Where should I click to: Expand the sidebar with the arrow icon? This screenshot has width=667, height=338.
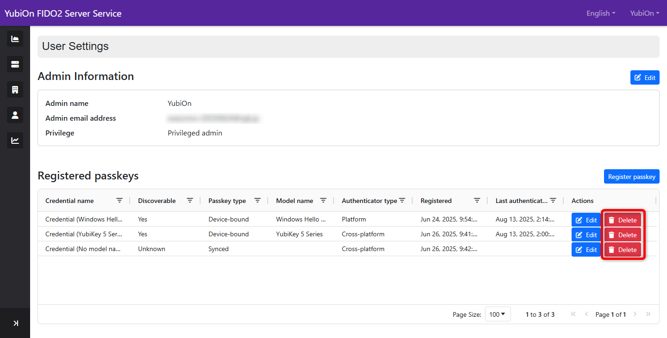(15, 323)
